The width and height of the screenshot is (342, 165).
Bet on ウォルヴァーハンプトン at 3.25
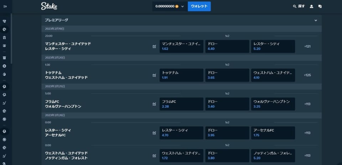point(273,104)
